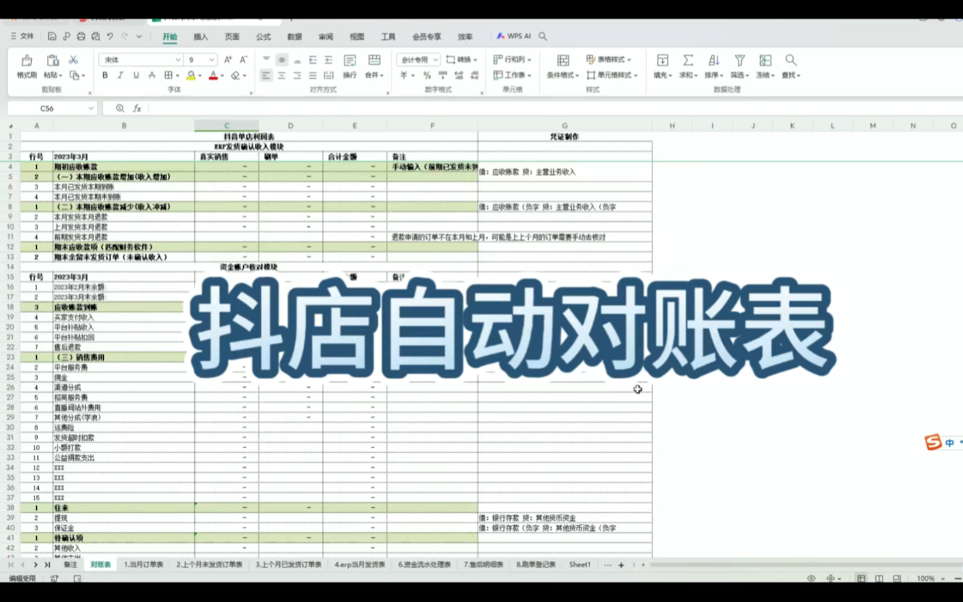Click the Convert (转换) button
The image size is (963, 602).
[x=461, y=60]
